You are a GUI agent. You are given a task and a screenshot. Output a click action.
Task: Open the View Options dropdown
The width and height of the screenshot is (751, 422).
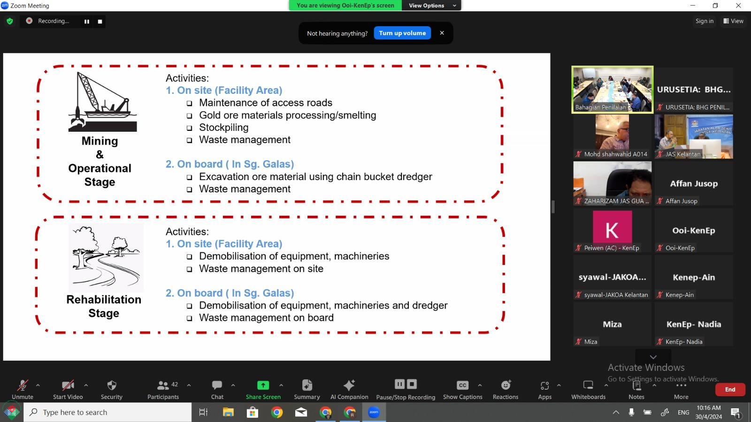coord(432,6)
